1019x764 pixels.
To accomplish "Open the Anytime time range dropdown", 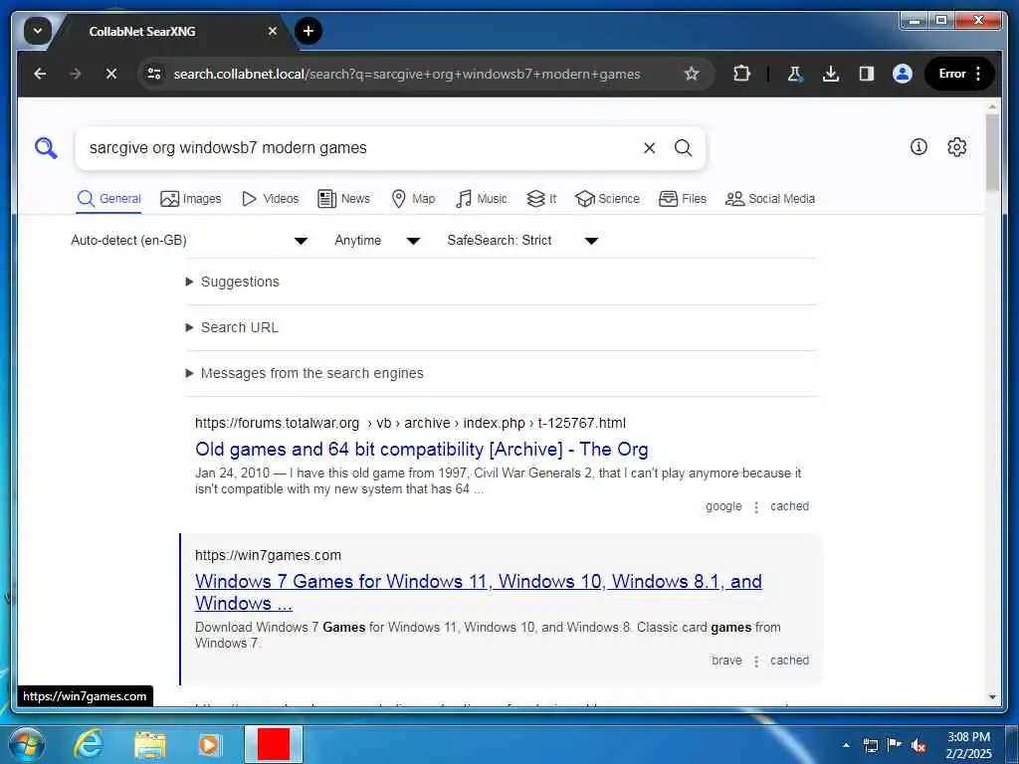I will coord(377,241).
